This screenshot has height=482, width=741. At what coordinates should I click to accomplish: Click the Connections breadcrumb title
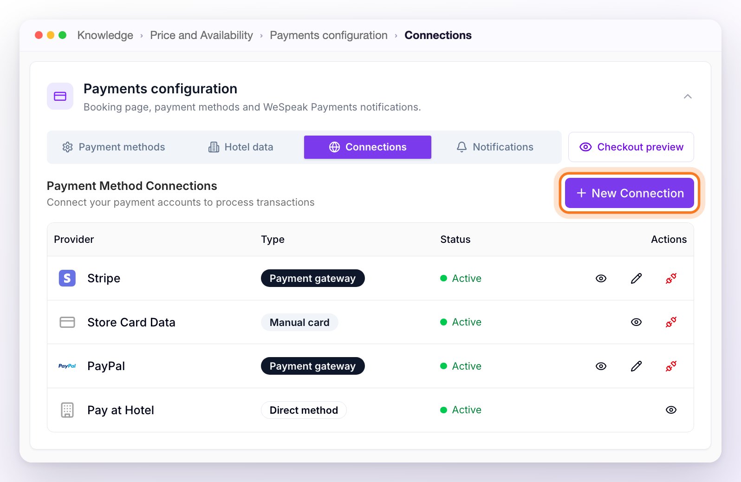(x=438, y=35)
